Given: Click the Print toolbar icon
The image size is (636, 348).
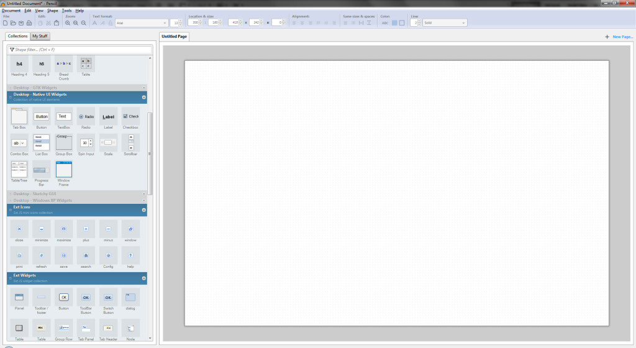Looking at the screenshot, I should pyautogui.click(x=29, y=23).
